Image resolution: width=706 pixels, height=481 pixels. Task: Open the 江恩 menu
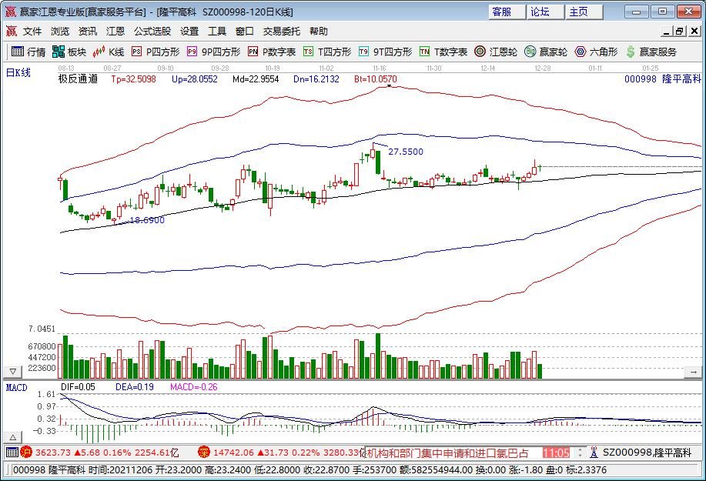pyautogui.click(x=115, y=31)
